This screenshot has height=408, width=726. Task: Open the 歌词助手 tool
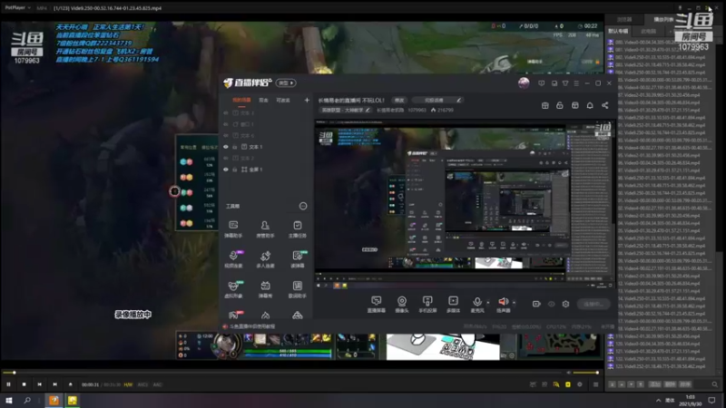(298, 289)
